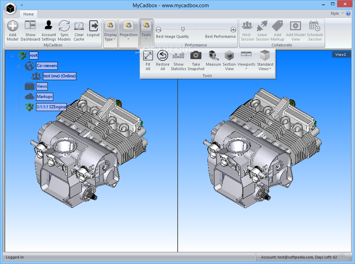Open the Viewports dropdown
The height and width of the screenshot is (264, 355).
pos(246,60)
